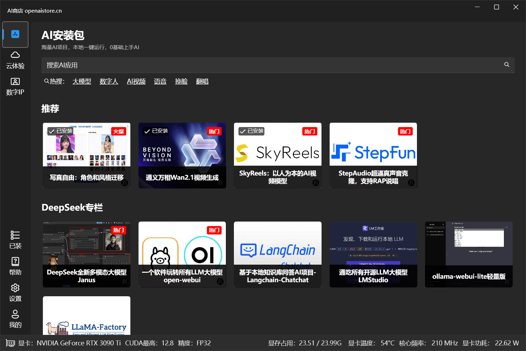
Task: Open the 帮助 help page
Action: (x=15, y=267)
